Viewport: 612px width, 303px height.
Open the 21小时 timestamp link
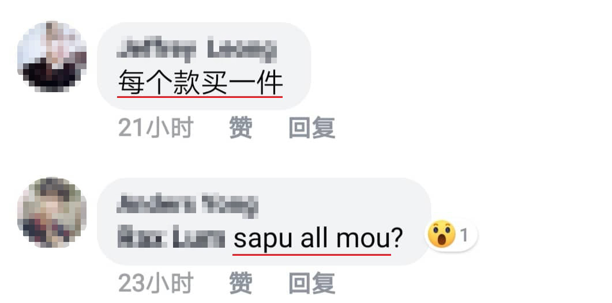point(156,127)
